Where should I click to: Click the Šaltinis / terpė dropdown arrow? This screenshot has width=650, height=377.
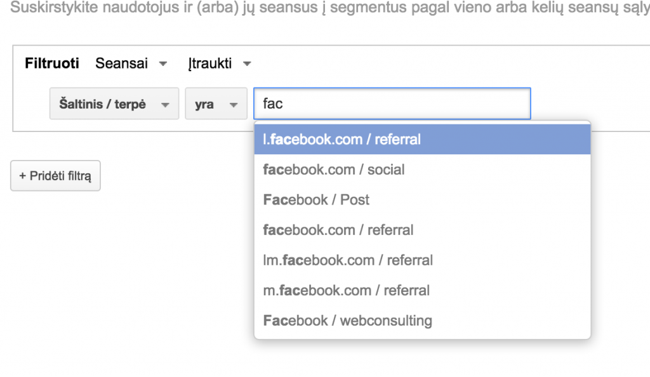coord(166,103)
